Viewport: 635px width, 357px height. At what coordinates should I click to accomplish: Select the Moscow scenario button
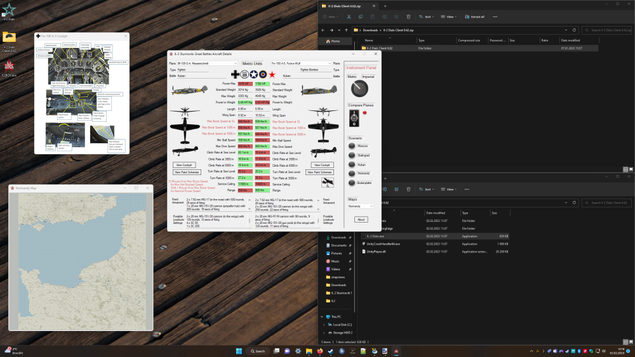coord(352,145)
